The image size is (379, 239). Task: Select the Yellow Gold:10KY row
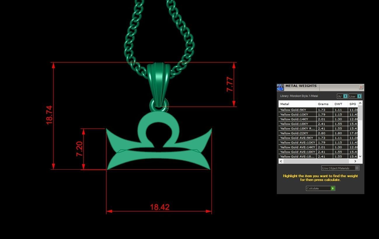318,114
